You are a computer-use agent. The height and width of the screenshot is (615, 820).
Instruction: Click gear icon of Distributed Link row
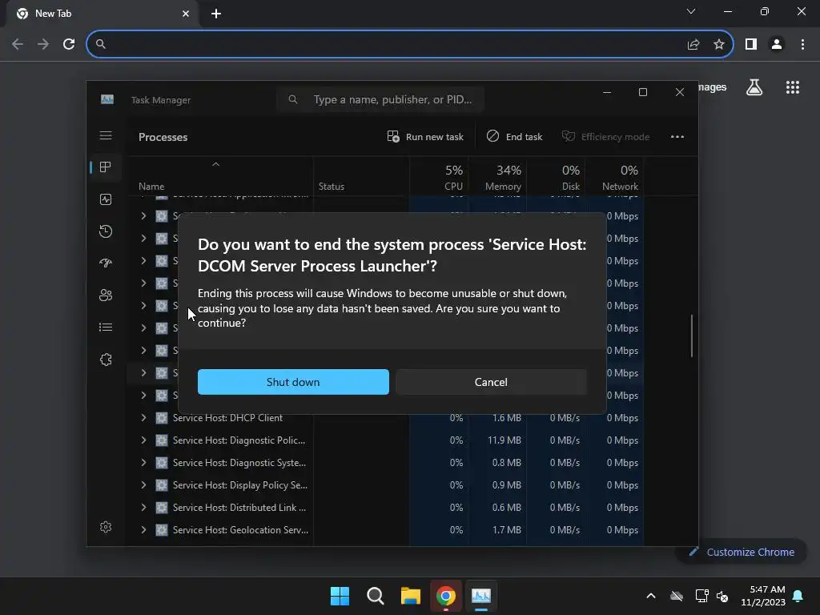(162, 507)
